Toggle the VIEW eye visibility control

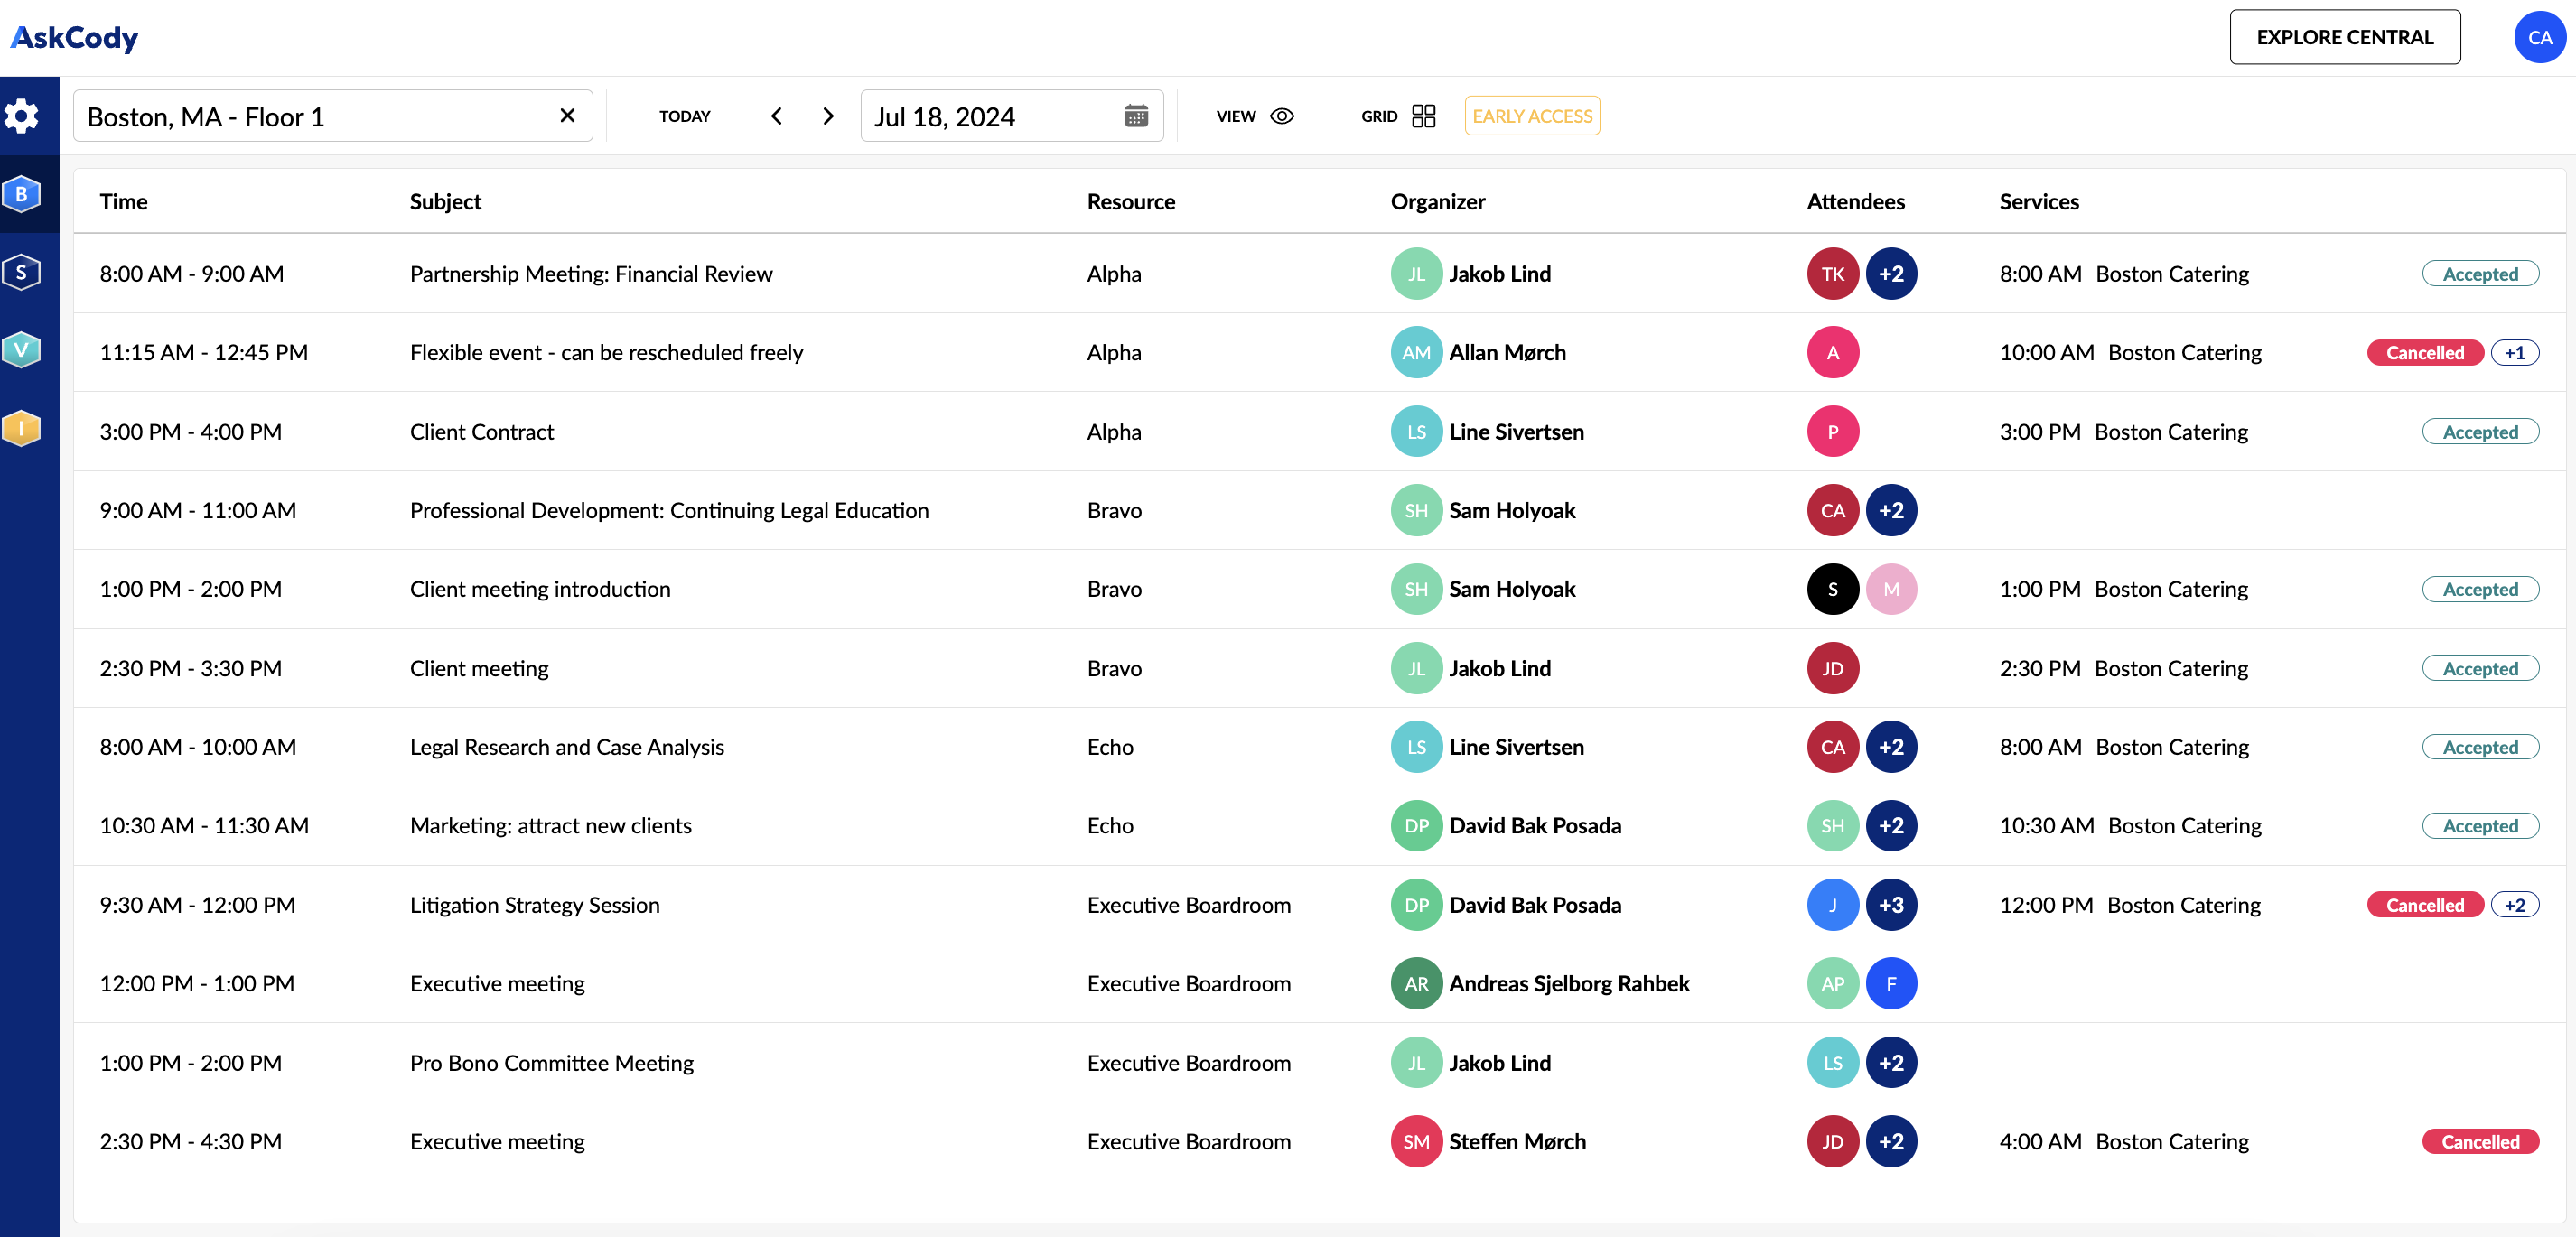[1281, 116]
